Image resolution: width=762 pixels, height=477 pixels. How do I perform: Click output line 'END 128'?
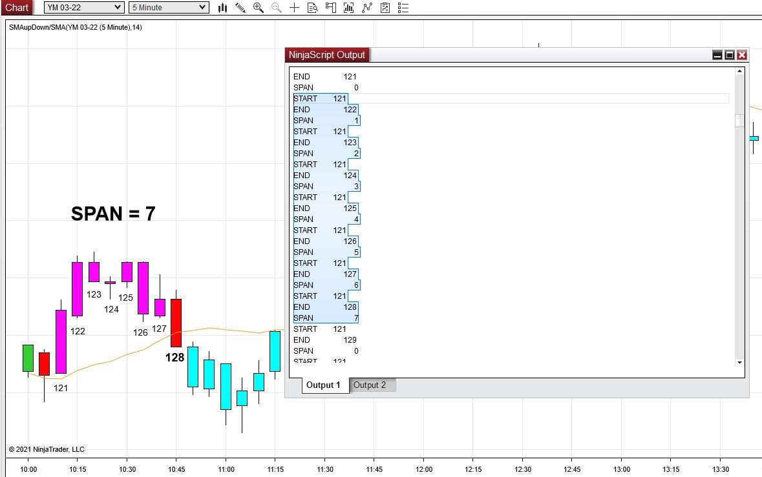coord(325,307)
